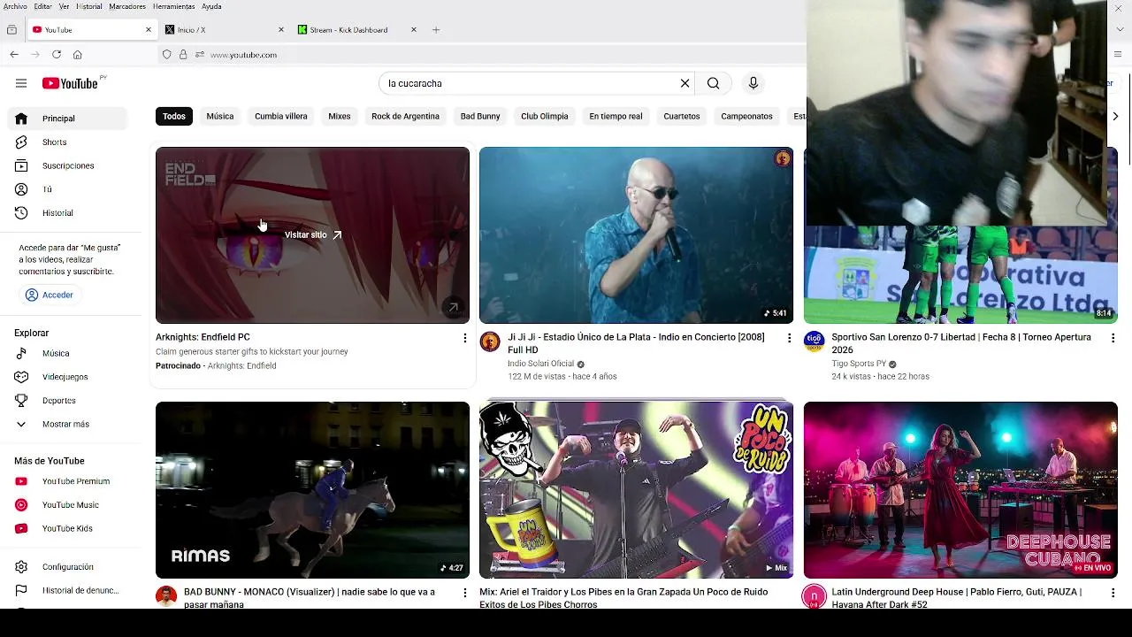Open options for Sportivo San Lorenzo video
The image size is (1132, 637).
(x=1113, y=338)
